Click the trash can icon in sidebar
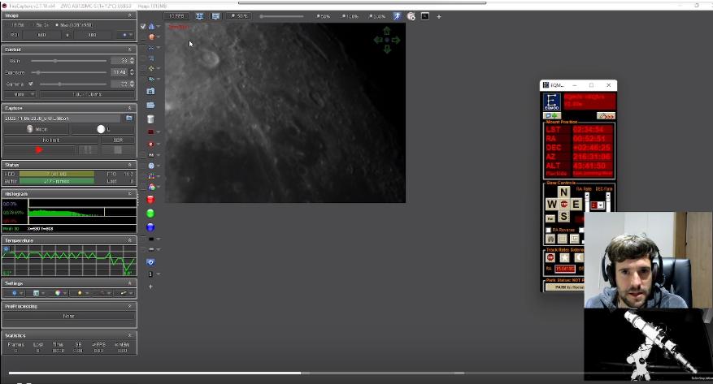This screenshot has height=384, width=713. 150,119
